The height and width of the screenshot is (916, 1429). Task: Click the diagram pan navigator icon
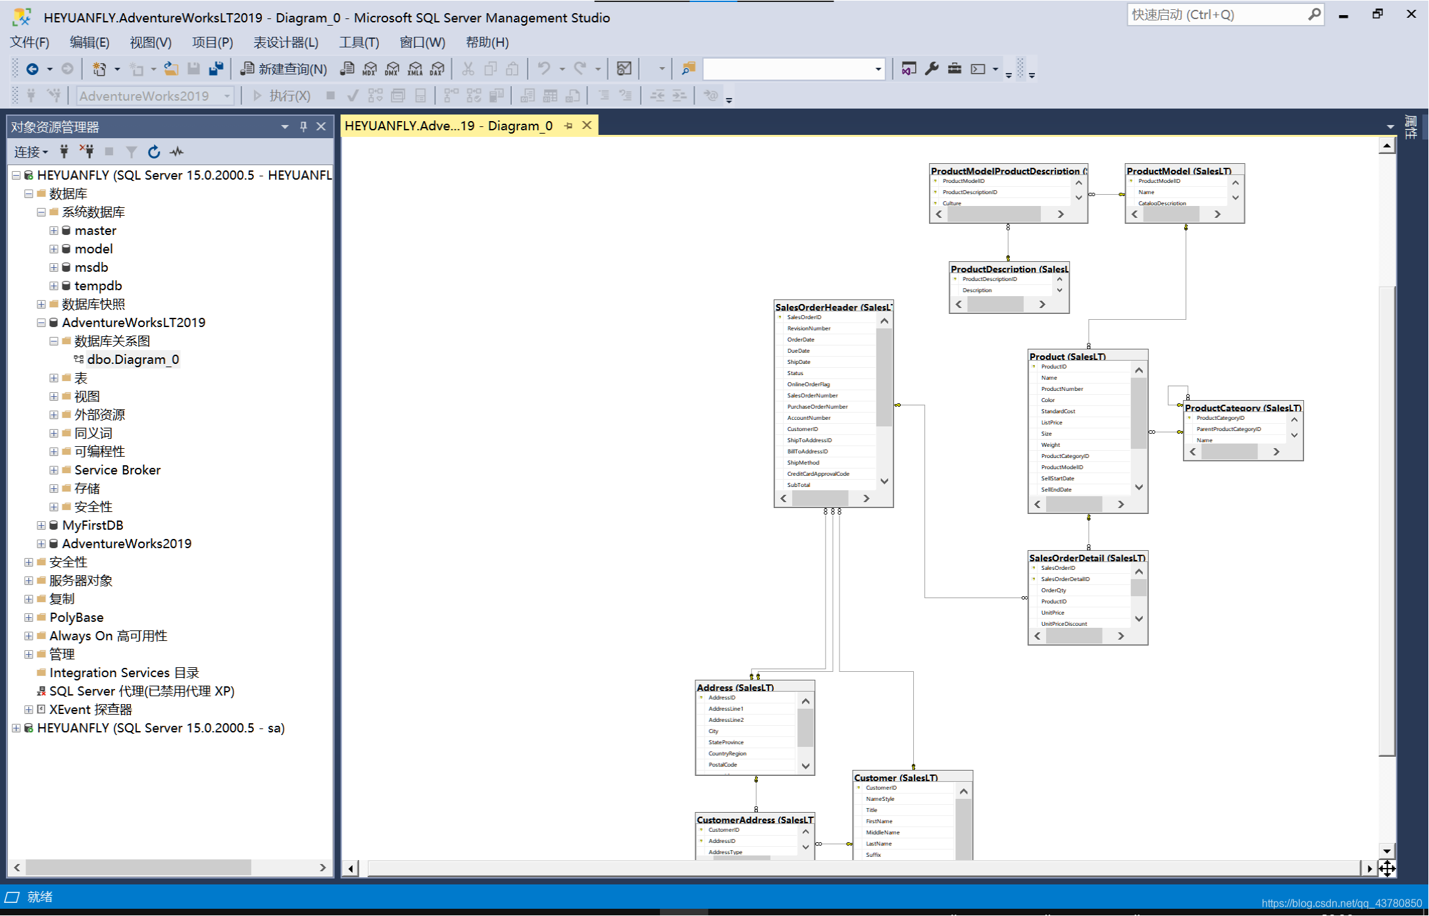point(1387,869)
